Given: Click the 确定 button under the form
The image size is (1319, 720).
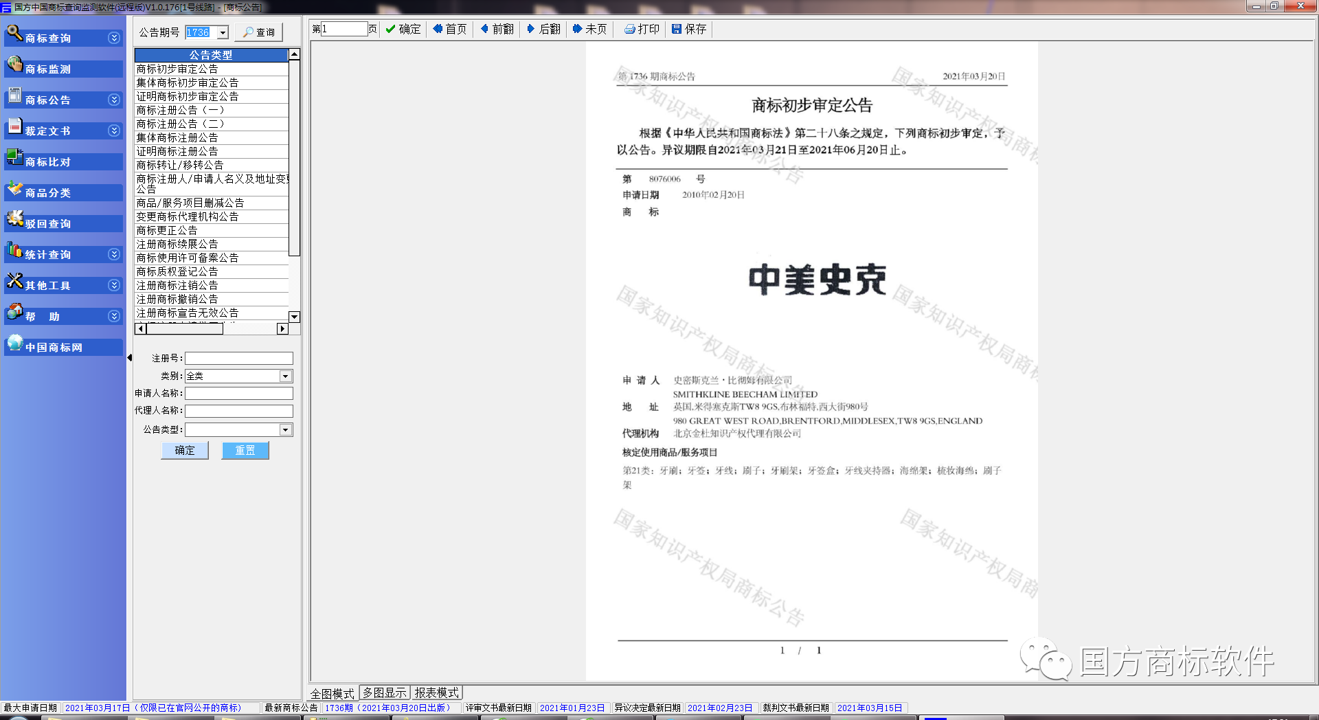Looking at the screenshot, I should (x=185, y=450).
